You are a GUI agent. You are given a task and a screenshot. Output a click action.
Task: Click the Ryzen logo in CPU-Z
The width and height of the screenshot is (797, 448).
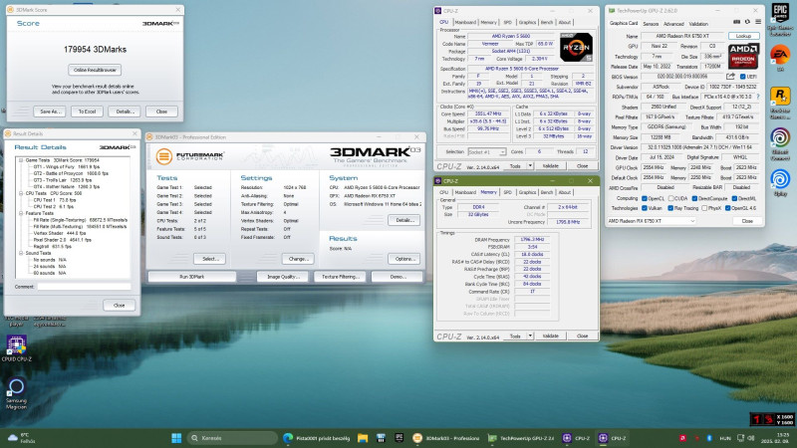[x=576, y=47]
